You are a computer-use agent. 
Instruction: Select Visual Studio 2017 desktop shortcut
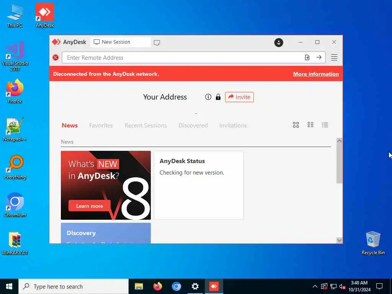pyautogui.click(x=15, y=56)
